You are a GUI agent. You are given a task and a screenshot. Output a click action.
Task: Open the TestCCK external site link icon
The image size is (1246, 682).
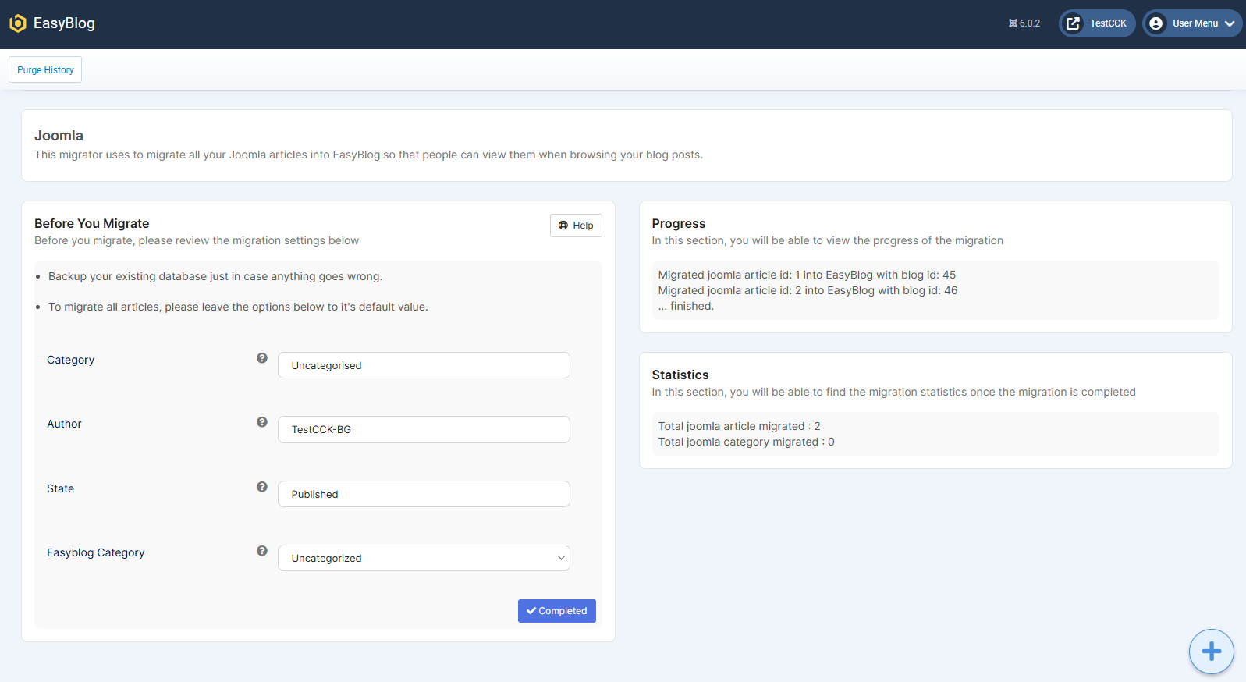point(1074,23)
